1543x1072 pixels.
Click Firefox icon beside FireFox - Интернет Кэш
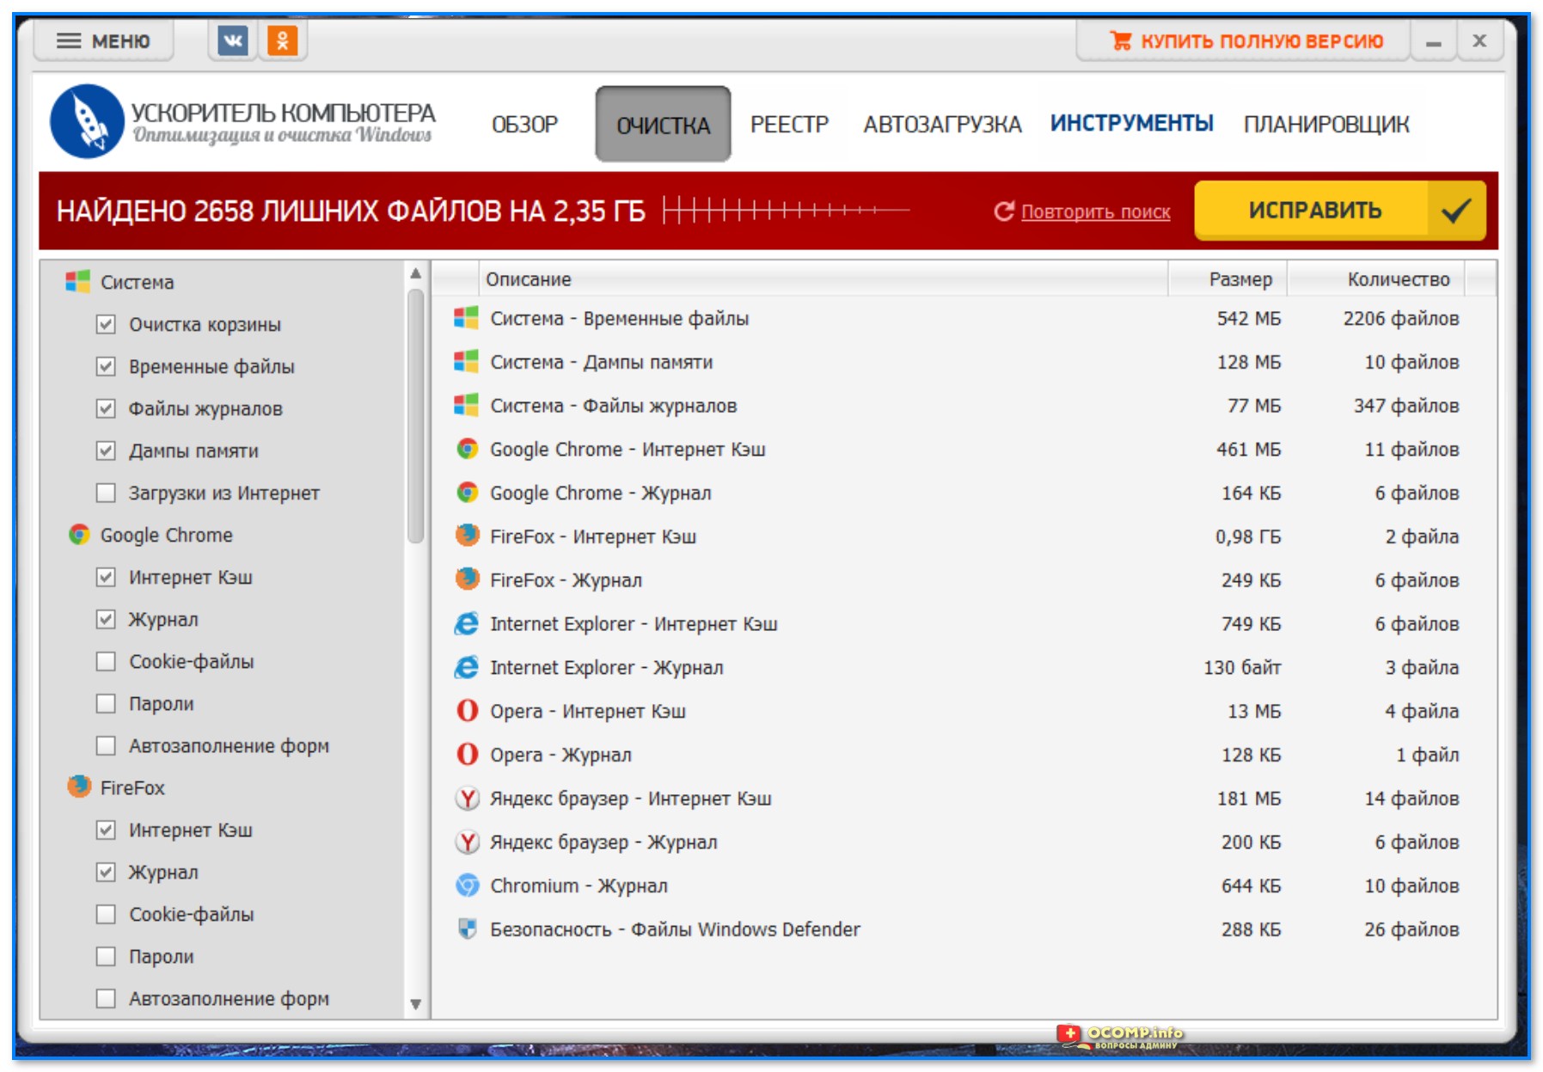[467, 536]
